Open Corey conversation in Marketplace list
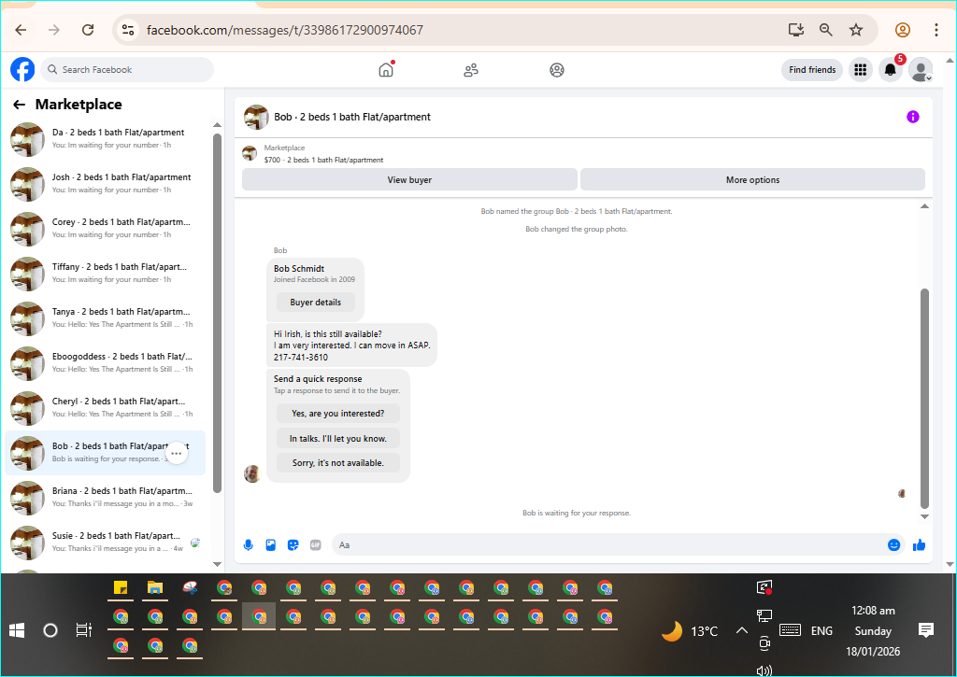This screenshot has width=957, height=677. [105, 228]
